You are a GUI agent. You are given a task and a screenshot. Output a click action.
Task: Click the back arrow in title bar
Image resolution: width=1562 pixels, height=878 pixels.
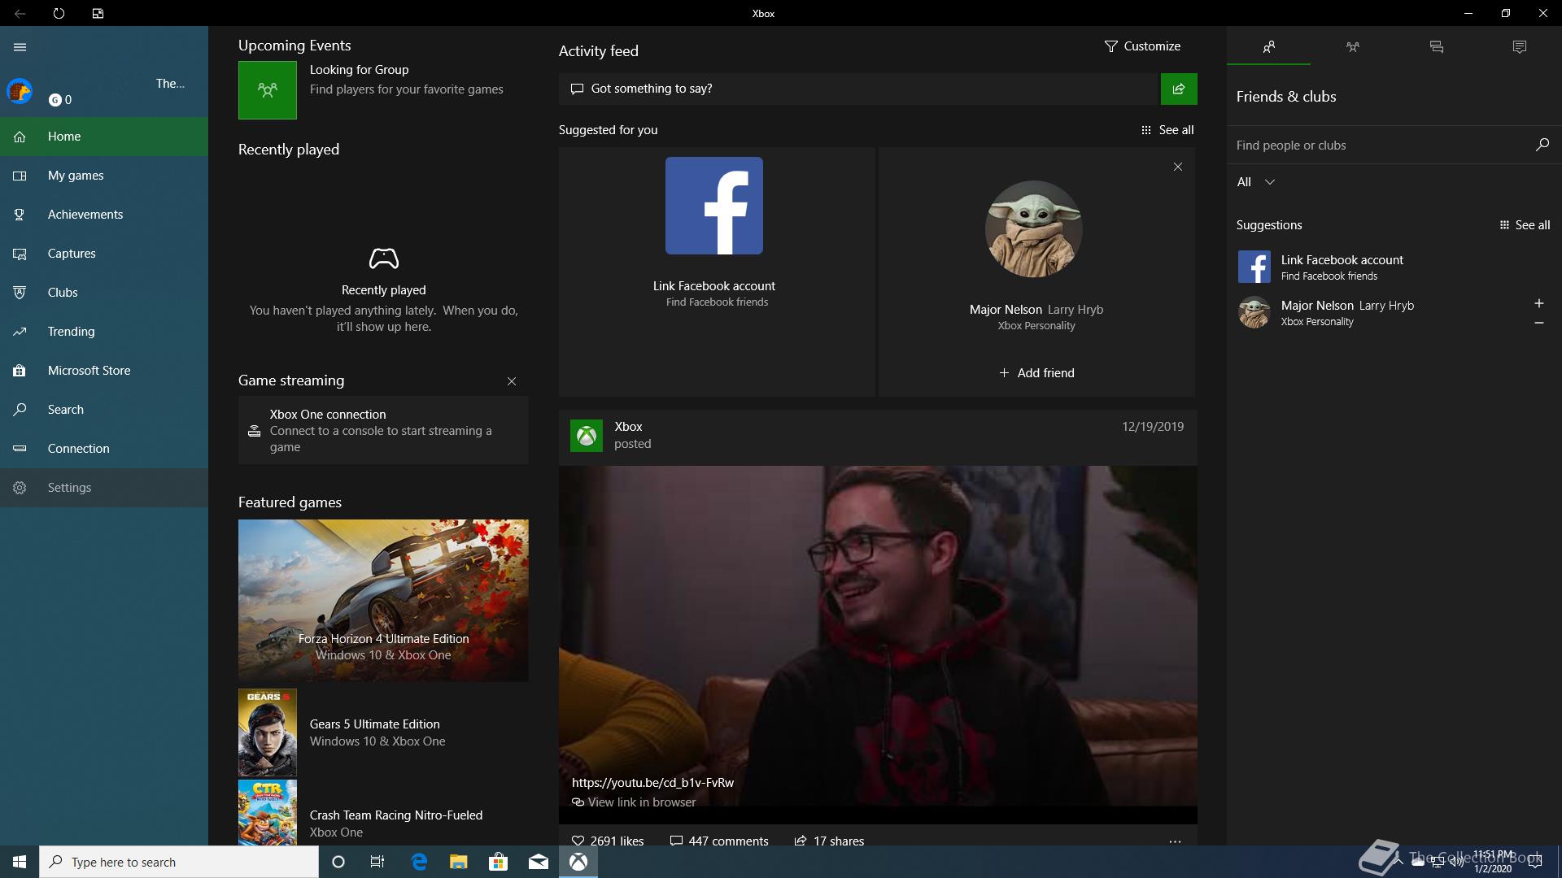20,13
